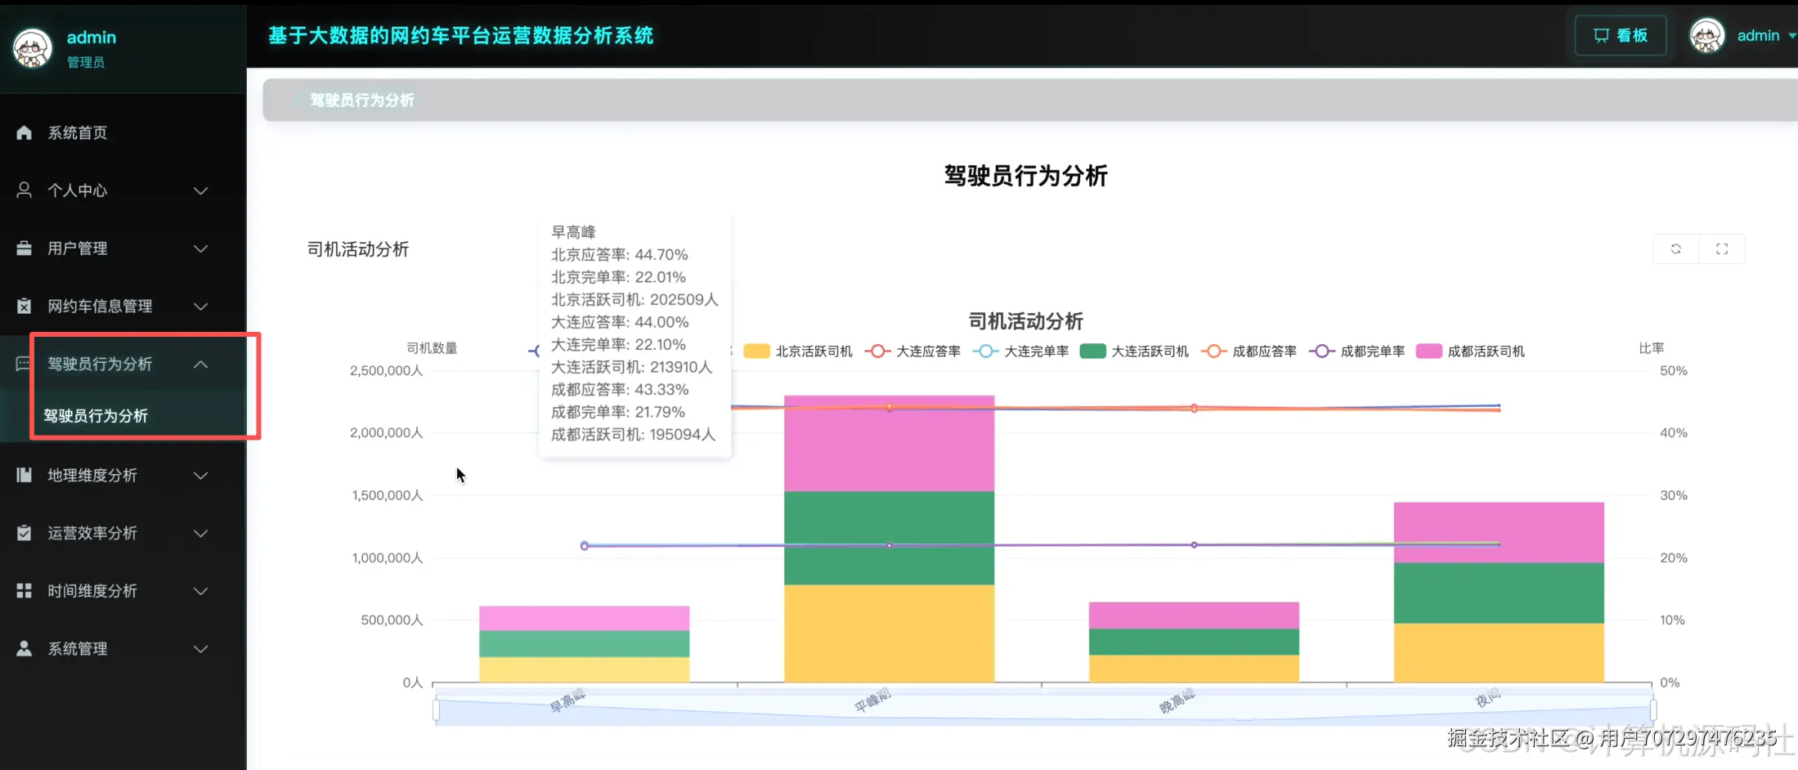Screen dimensions: 1798x770
Task: Click the monitor icon in the 看板 button
Action: pyautogui.click(x=1601, y=35)
